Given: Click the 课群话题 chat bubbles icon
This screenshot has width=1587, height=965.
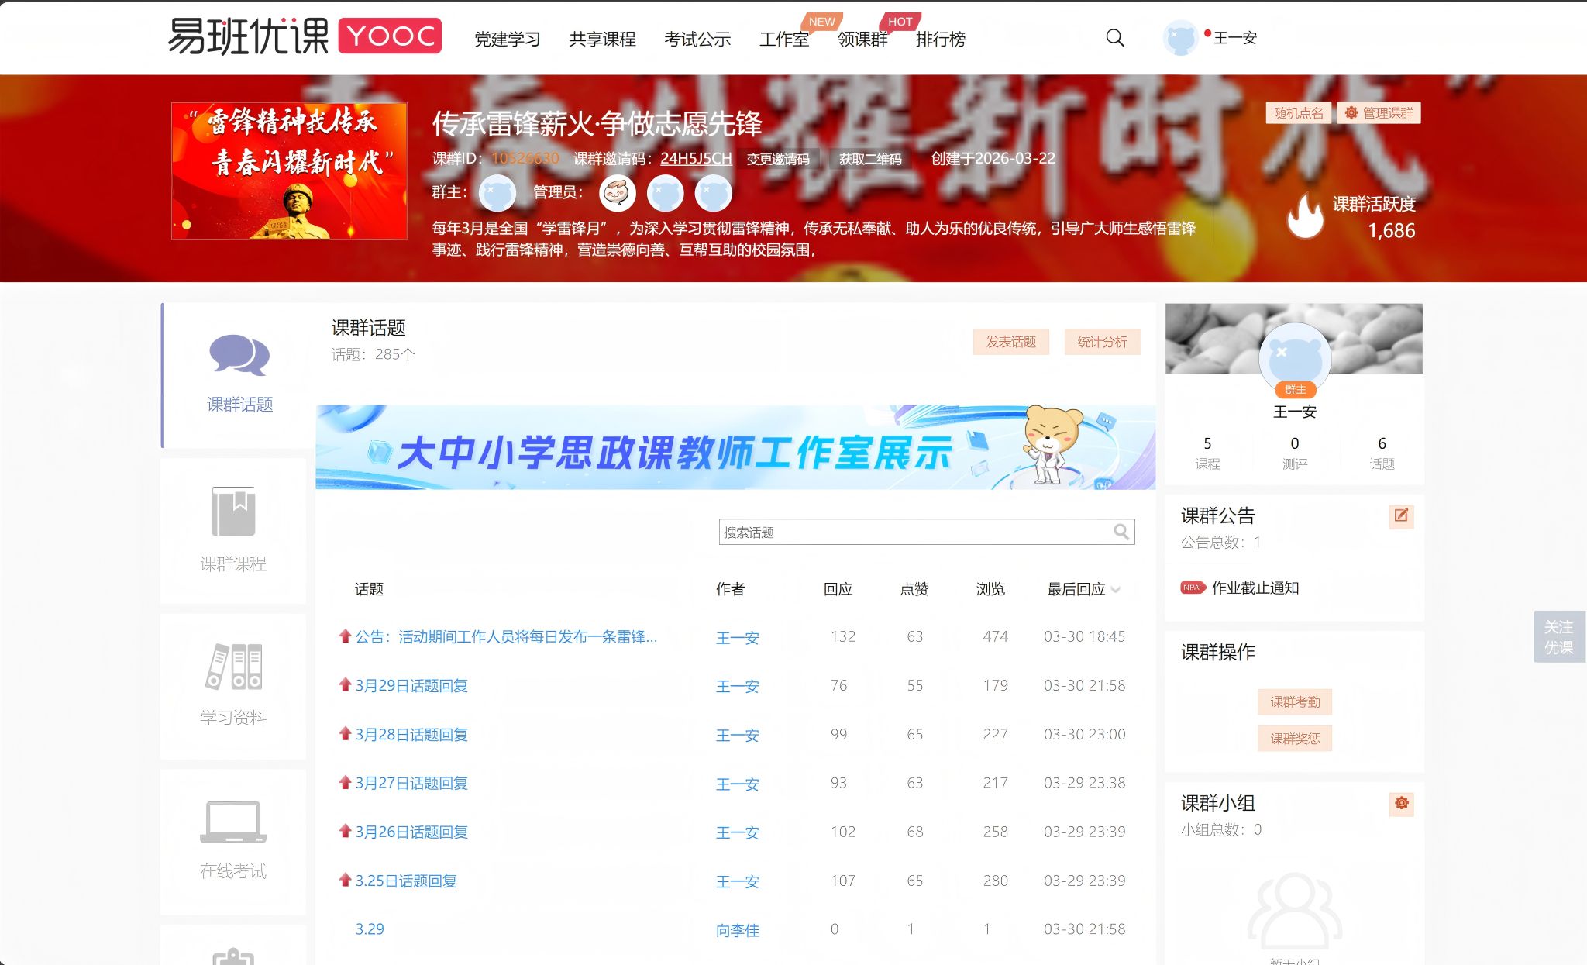Looking at the screenshot, I should [239, 356].
